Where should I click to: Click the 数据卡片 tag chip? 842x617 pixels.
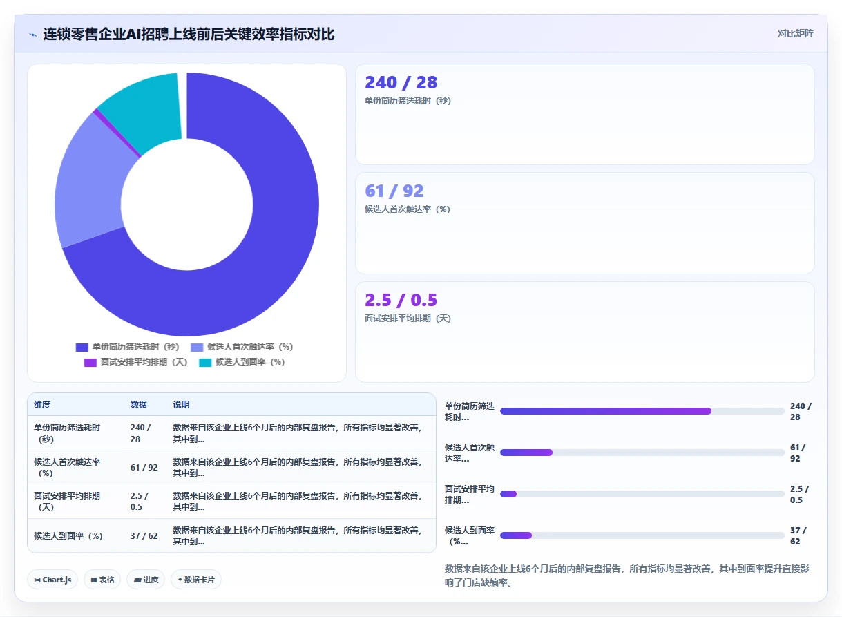[x=195, y=580]
